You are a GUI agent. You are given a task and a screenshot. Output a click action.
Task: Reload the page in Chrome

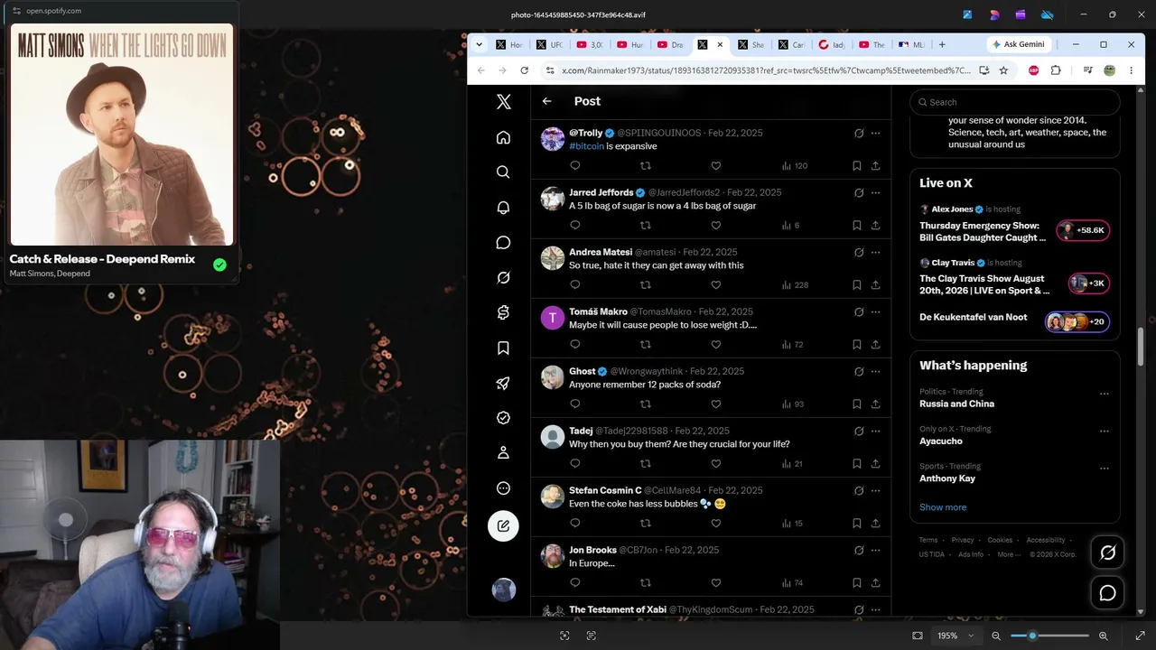pyautogui.click(x=524, y=70)
